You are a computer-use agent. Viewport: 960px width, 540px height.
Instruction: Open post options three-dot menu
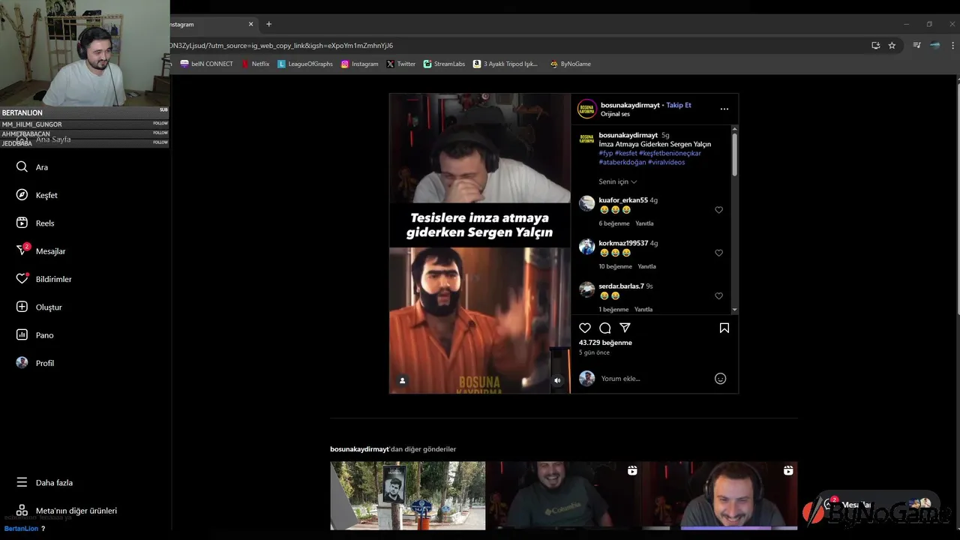(x=724, y=109)
